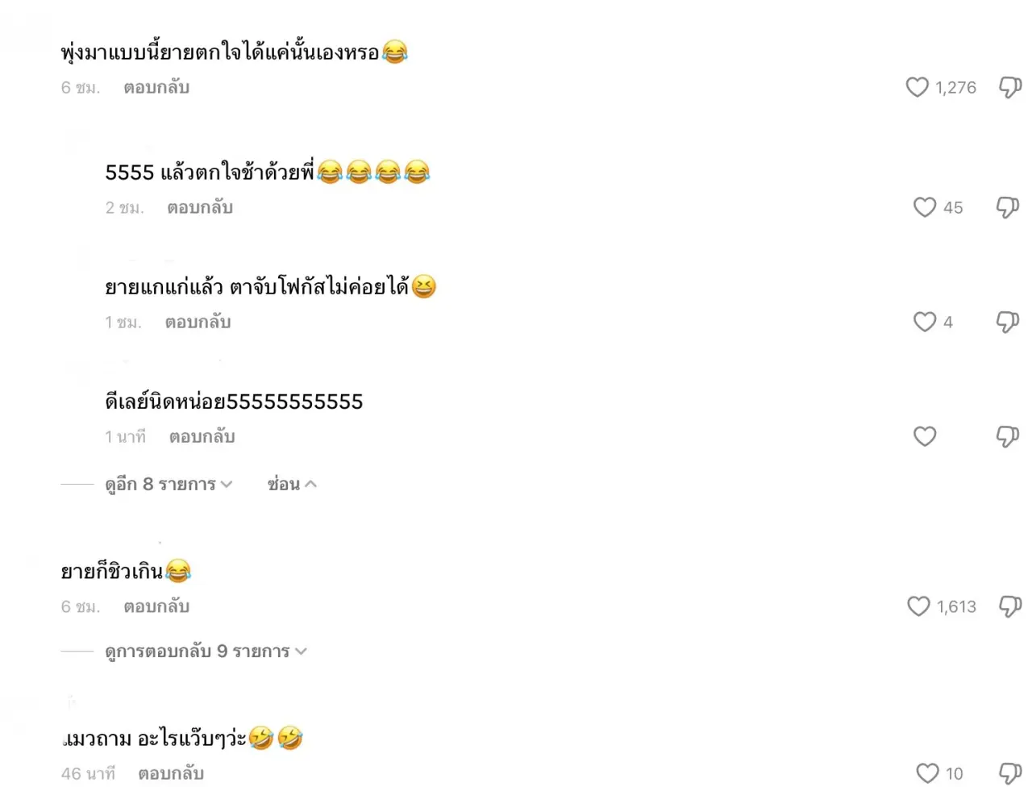The image size is (1032, 787).
Task: Click ตอบกลับ under the ดีเลย์นิดหน่อย reply
Action: 202,436
